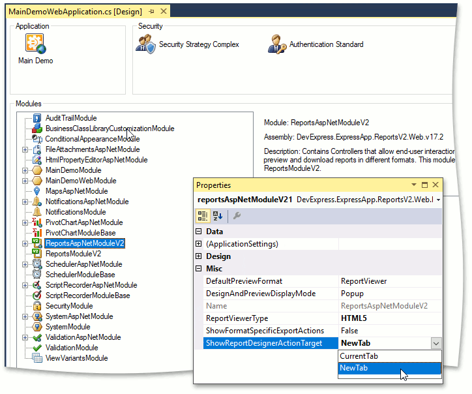Maximize the Properties window
The height and width of the screenshot is (394, 472).
(425, 185)
